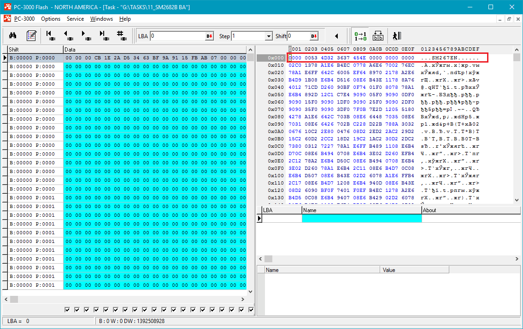Toggle the third byte-column checkbox below Data grid
The height and width of the screenshot is (329, 523).
point(87,310)
